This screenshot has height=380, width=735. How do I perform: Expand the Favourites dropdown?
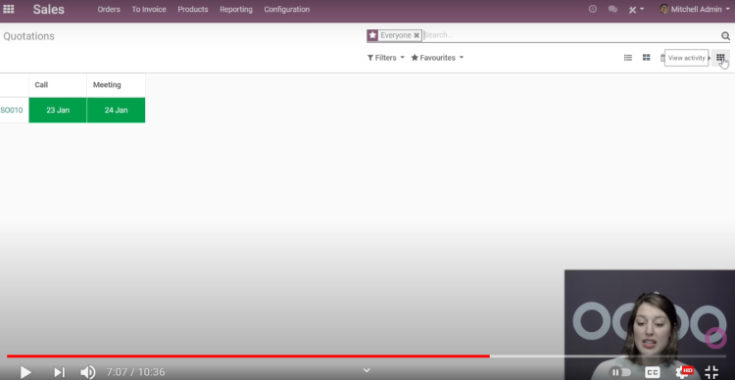pyautogui.click(x=437, y=58)
